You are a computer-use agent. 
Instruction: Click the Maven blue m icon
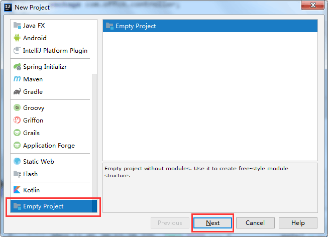click(x=17, y=79)
